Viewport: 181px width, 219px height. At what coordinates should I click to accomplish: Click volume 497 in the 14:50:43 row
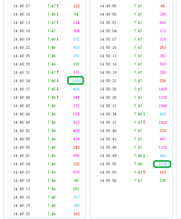click(163, 139)
